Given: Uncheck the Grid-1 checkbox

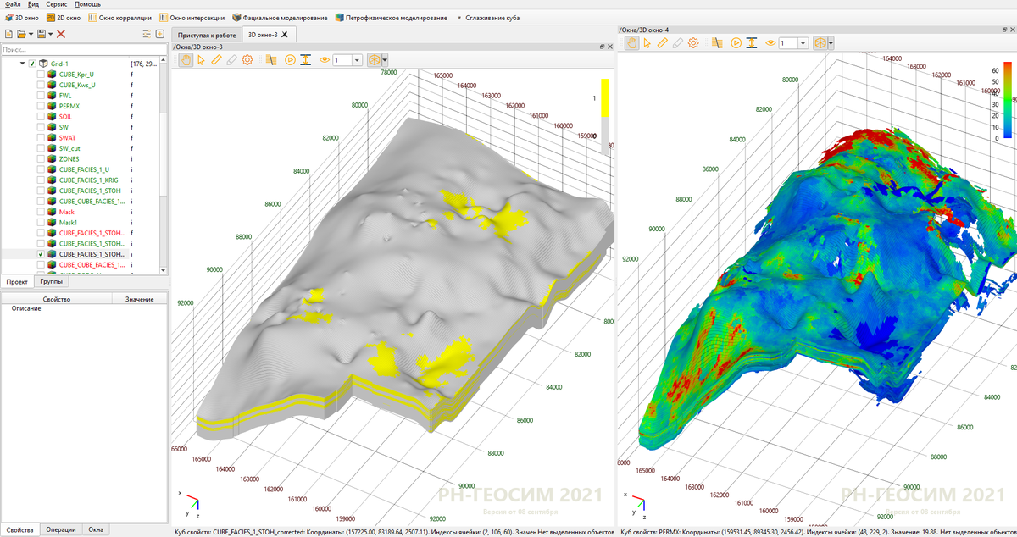Looking at the screenshot, I should click(x=32, y=64).
